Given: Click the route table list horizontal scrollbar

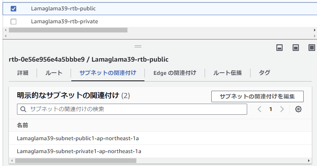Looking at the screenshot, I should pyautogui.click(x=68, y=30).
